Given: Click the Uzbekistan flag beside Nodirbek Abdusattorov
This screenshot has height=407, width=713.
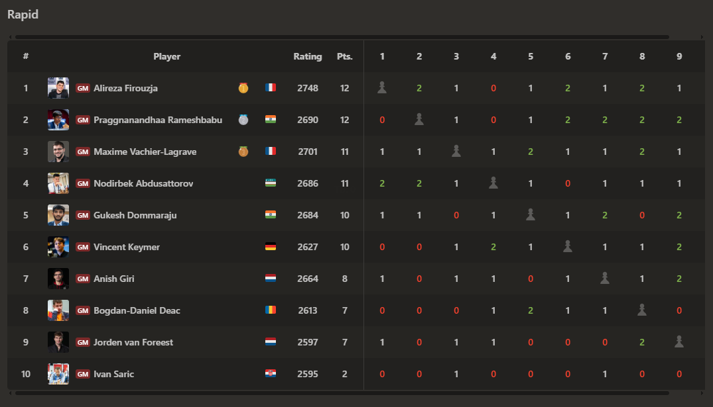Looking at the screenshot, I should [271, 183].
